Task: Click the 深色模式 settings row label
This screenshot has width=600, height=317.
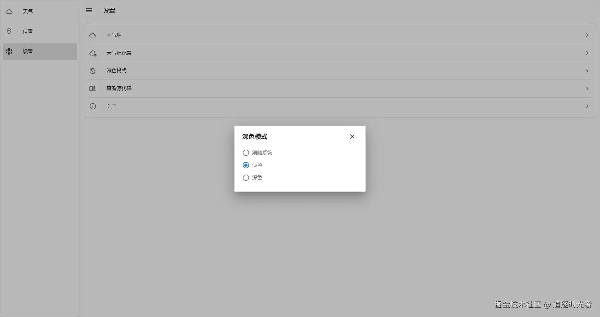Action: (x=116, y=71)
